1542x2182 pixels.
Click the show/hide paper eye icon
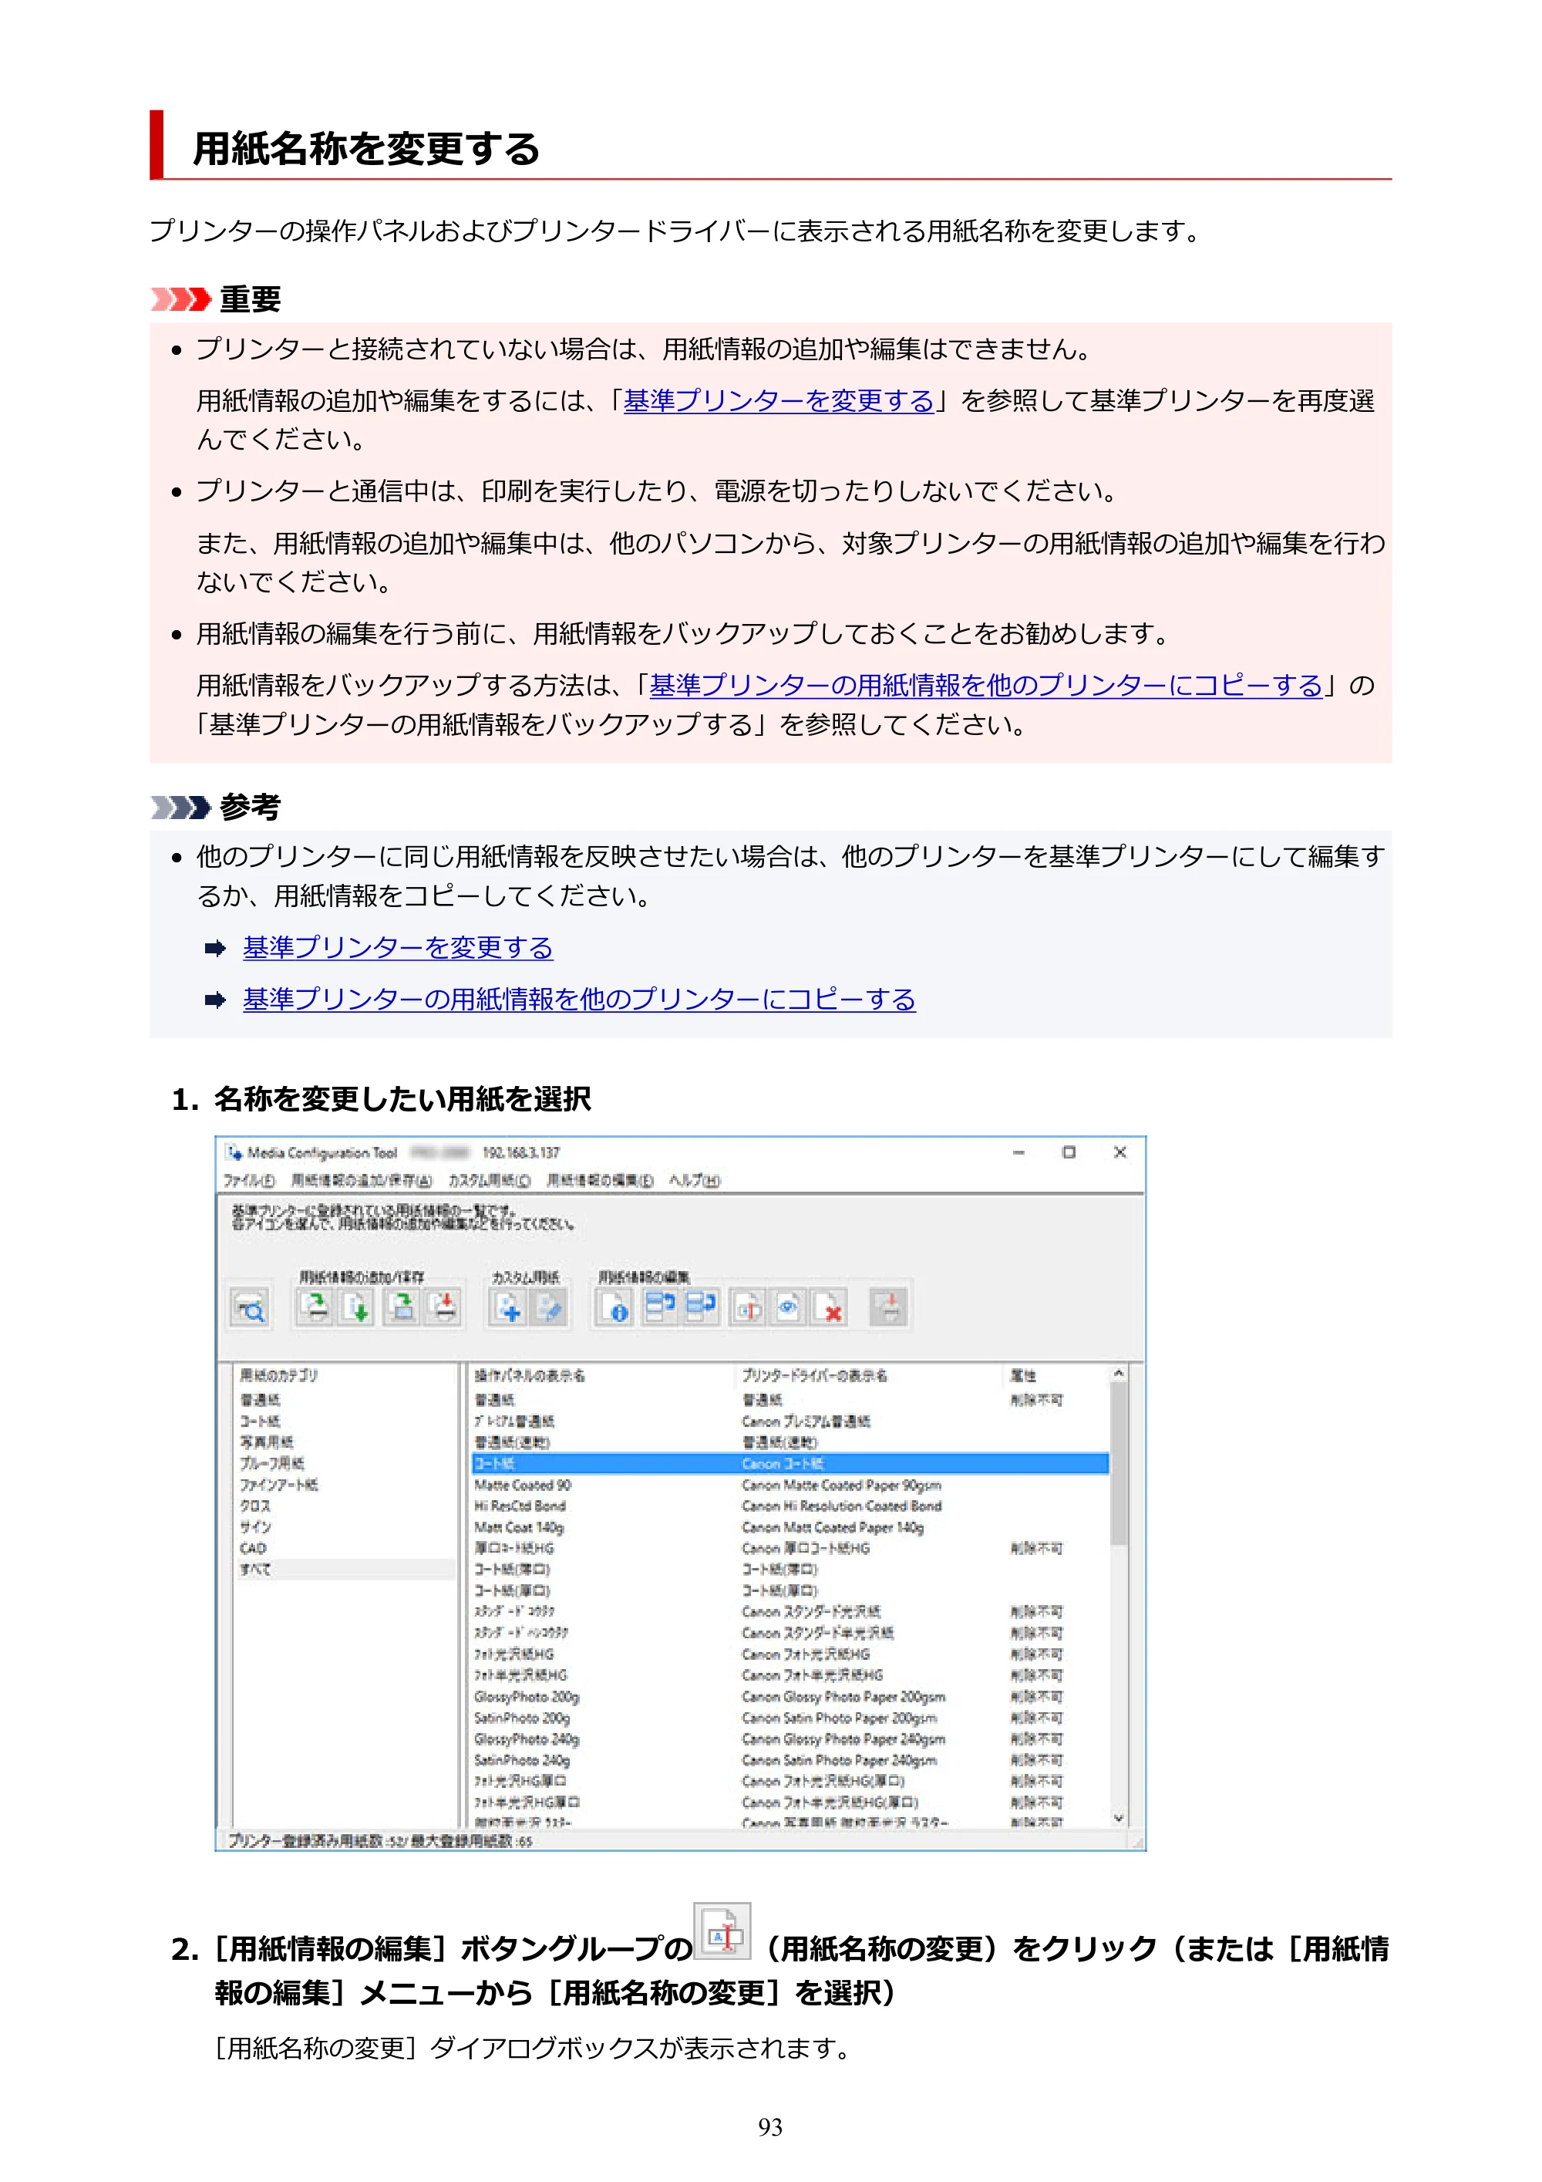coord(789,1307)
